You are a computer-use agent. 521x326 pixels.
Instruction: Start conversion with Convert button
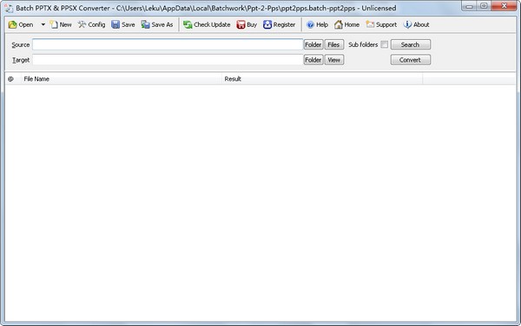point(411,60)
